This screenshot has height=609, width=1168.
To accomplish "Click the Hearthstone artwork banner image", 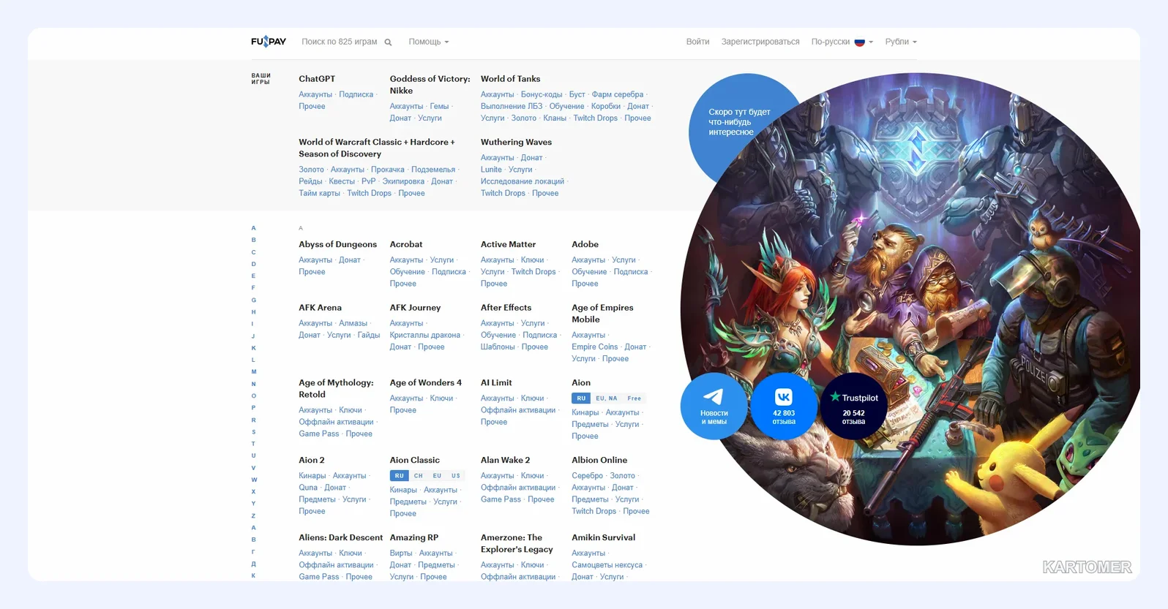I will click(x=910, y=309).
